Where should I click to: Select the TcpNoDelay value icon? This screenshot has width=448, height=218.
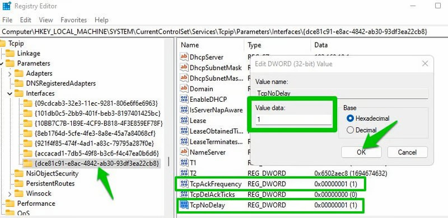pos(184,205)
